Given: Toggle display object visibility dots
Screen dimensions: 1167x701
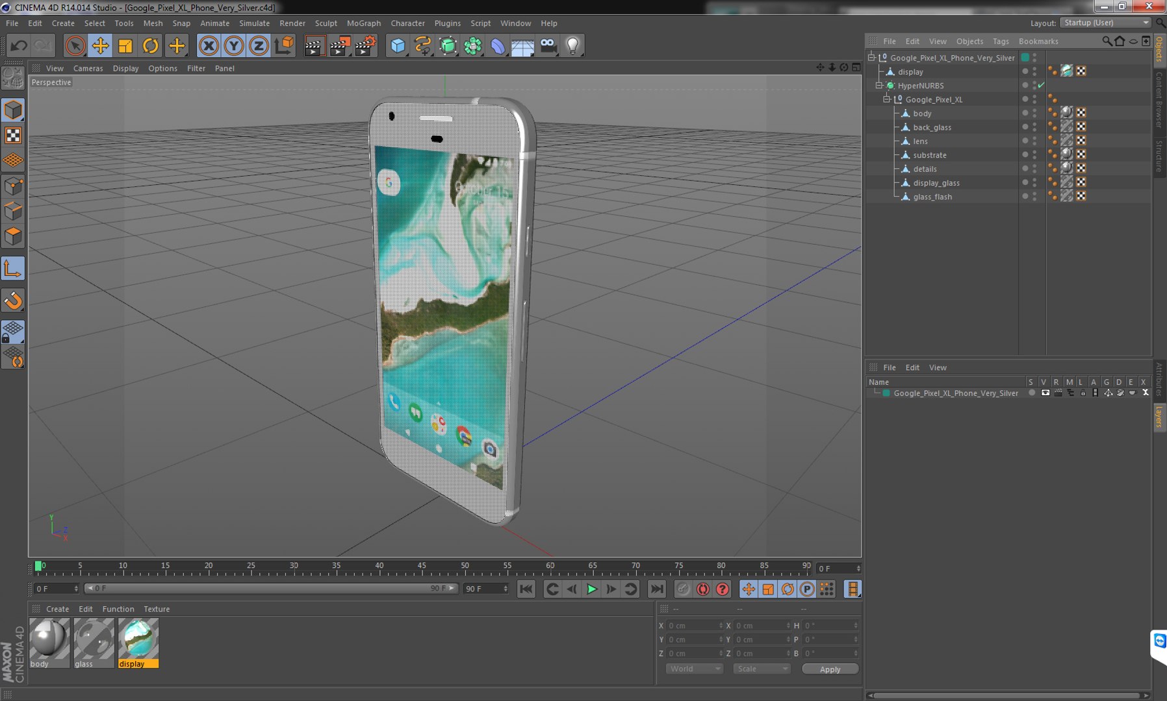Looking at the screenshot, I should pyautogui.click(x=1034, y=71).
